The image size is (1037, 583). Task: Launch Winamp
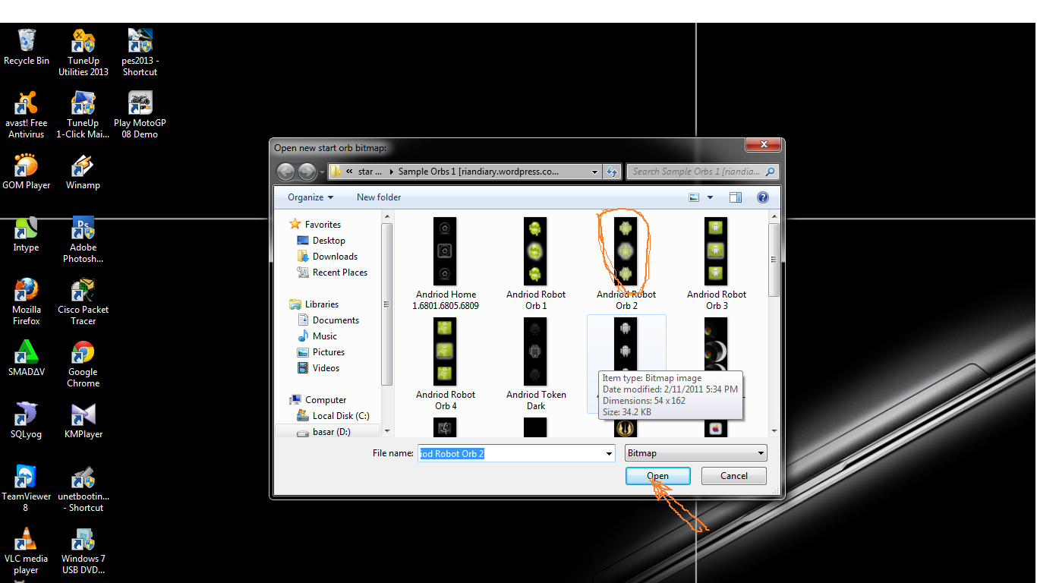point(82,165)
